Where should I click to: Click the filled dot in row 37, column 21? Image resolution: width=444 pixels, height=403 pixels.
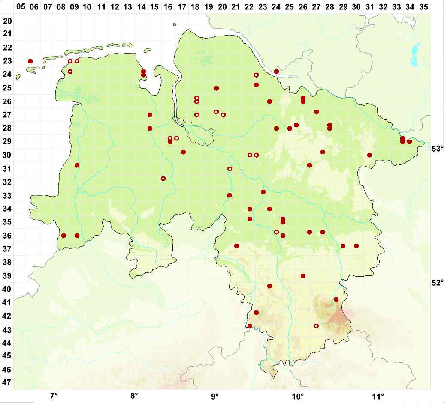point(236,246)
